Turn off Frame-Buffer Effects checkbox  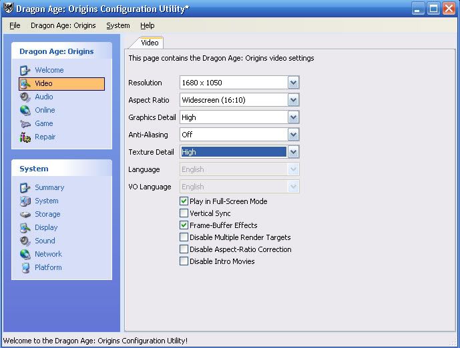184,225
